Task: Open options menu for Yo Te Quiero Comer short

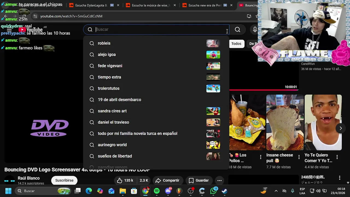Action: (337, 157)
